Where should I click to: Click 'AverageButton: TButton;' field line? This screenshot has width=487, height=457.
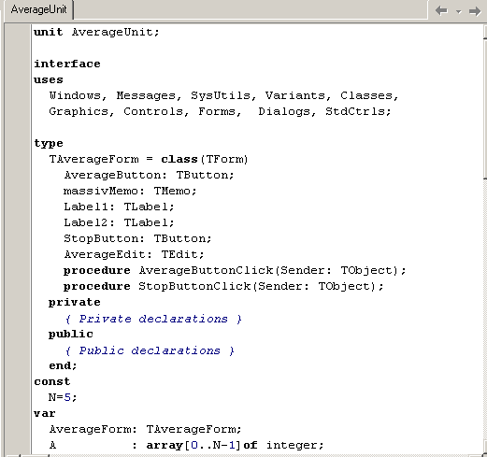click(149, 175)
